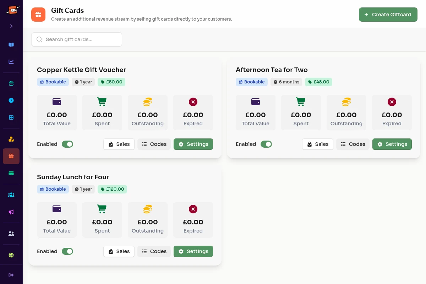Click the Bookable tag on Sunday Lunch card

pos(53,189)
